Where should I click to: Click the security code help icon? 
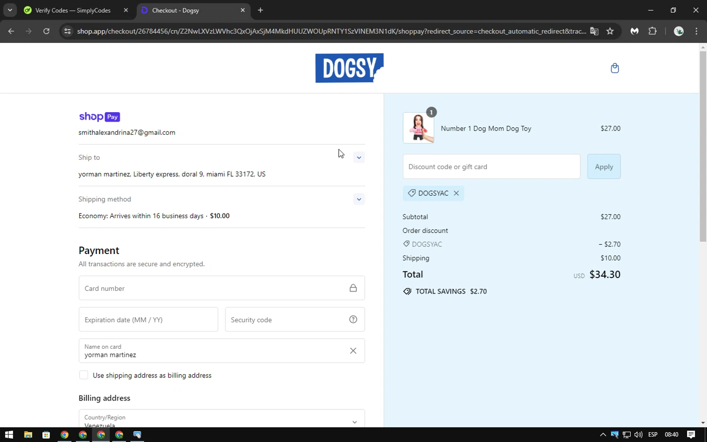click(x=353, y=319)
